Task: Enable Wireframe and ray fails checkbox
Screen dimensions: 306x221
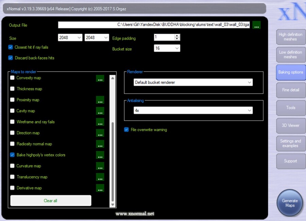Action: (x=12, y=122)
